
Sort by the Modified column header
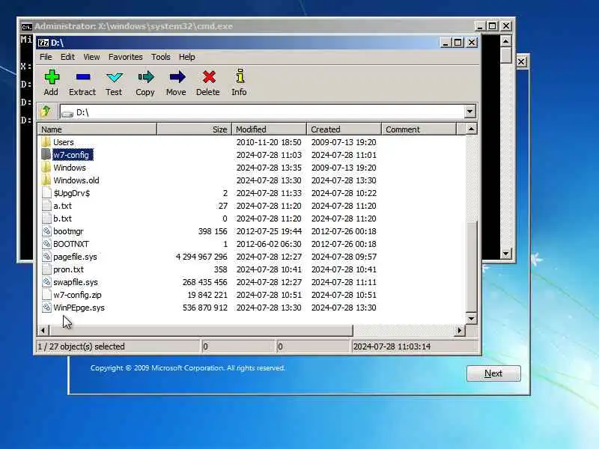tap(270, 129)
